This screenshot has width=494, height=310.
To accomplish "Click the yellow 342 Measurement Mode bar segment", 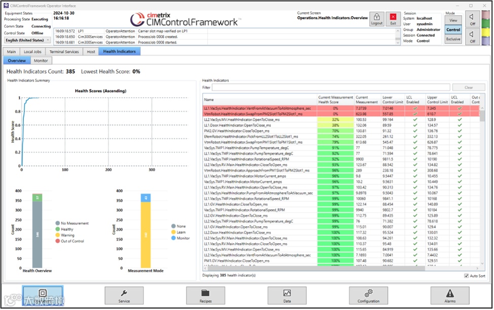I will click(x=145, y=235).
